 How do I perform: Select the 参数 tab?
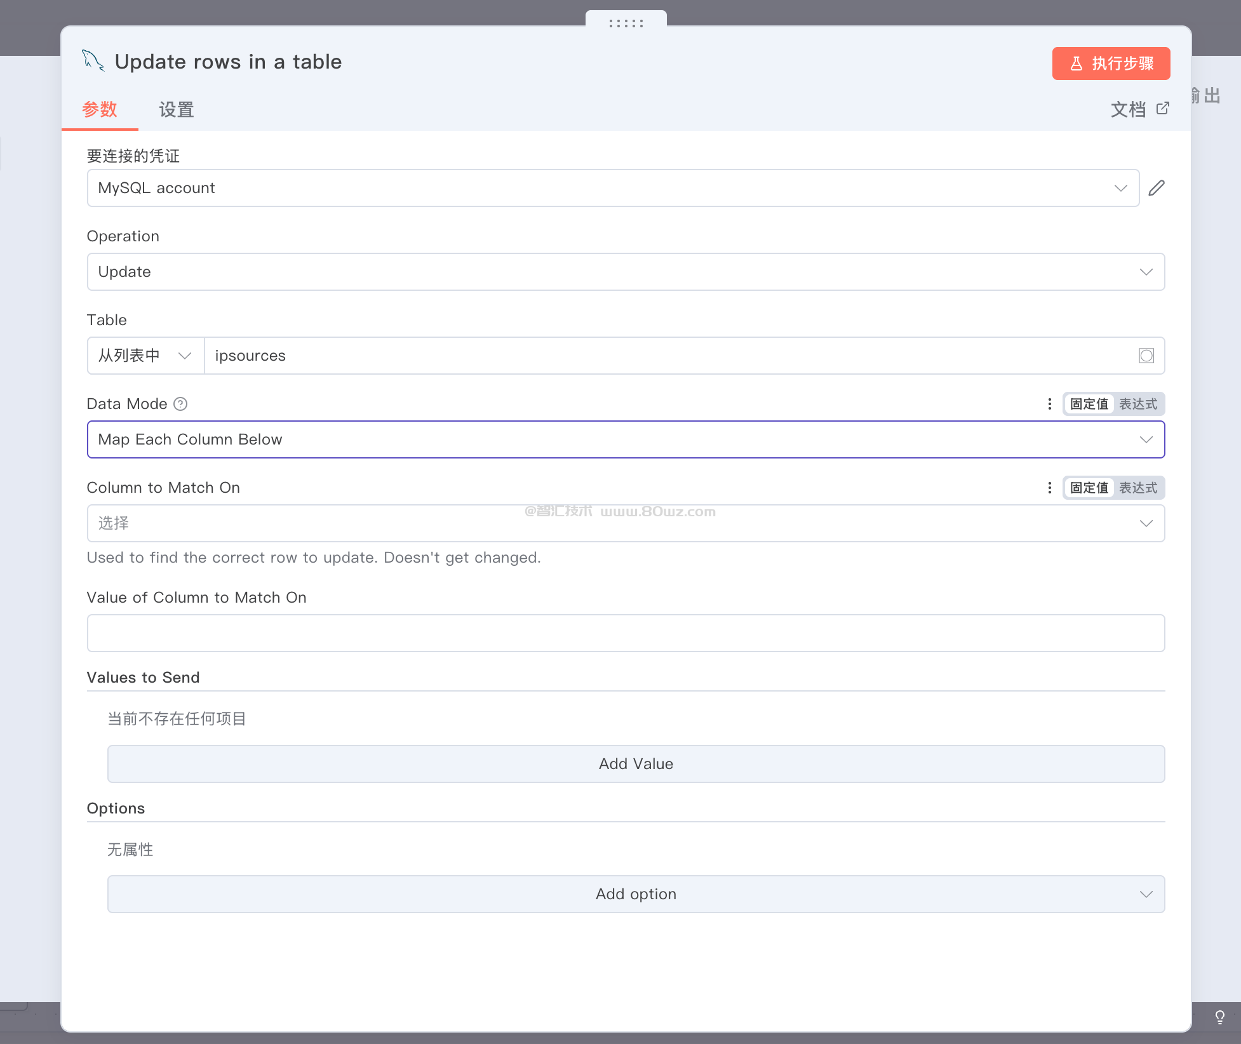[100, 110]
